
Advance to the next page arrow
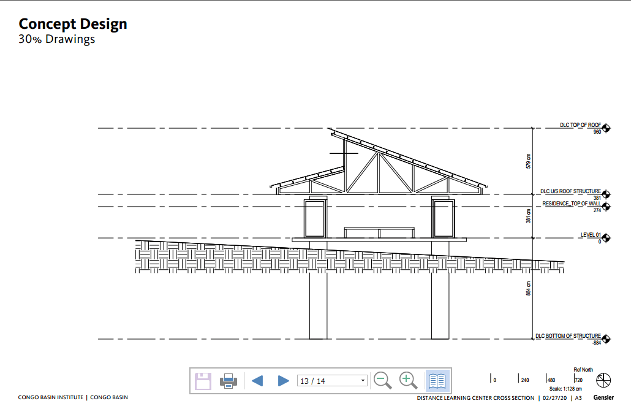click(283, 381)
